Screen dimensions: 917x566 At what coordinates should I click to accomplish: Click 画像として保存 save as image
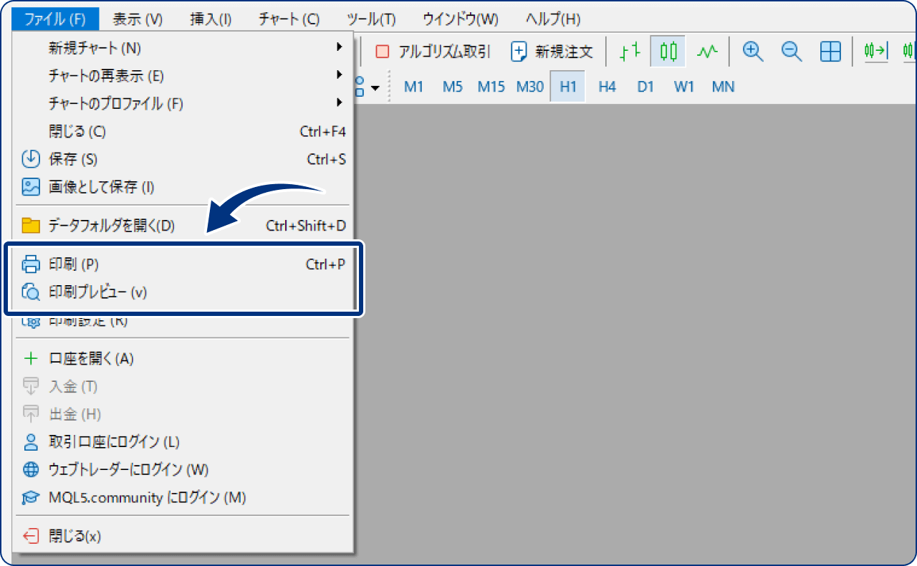101,188
